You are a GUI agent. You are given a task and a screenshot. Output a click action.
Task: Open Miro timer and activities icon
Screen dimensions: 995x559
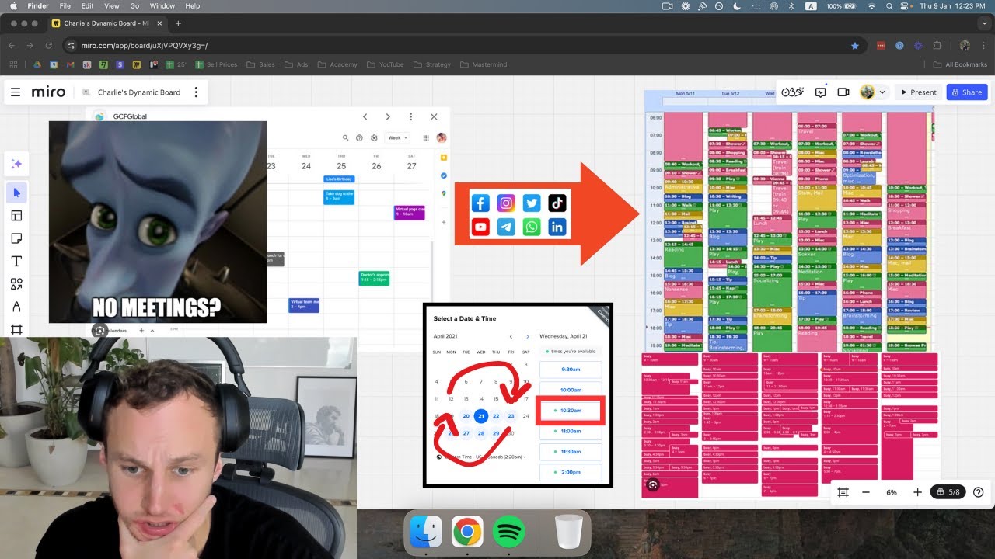coord(791,92)
